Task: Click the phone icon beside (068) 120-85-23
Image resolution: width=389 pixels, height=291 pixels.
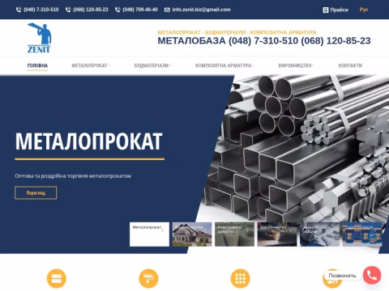Action: click(68, 10)
